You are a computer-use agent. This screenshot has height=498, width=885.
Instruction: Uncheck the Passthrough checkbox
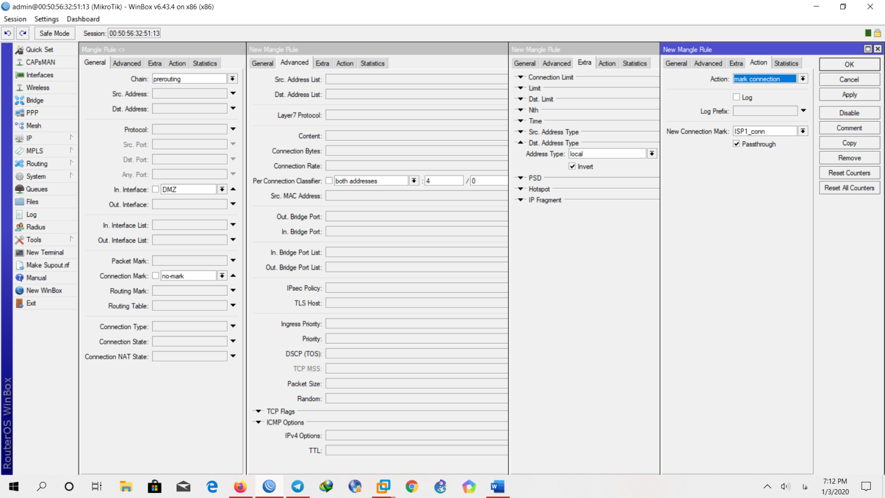[736, 144]
